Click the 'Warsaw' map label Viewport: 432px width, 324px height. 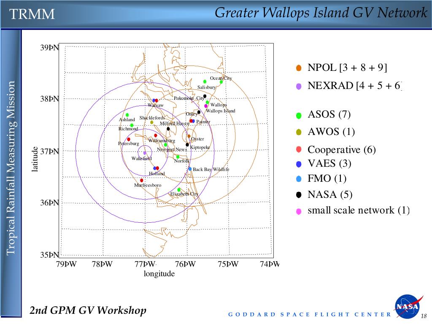click(156, 105)
